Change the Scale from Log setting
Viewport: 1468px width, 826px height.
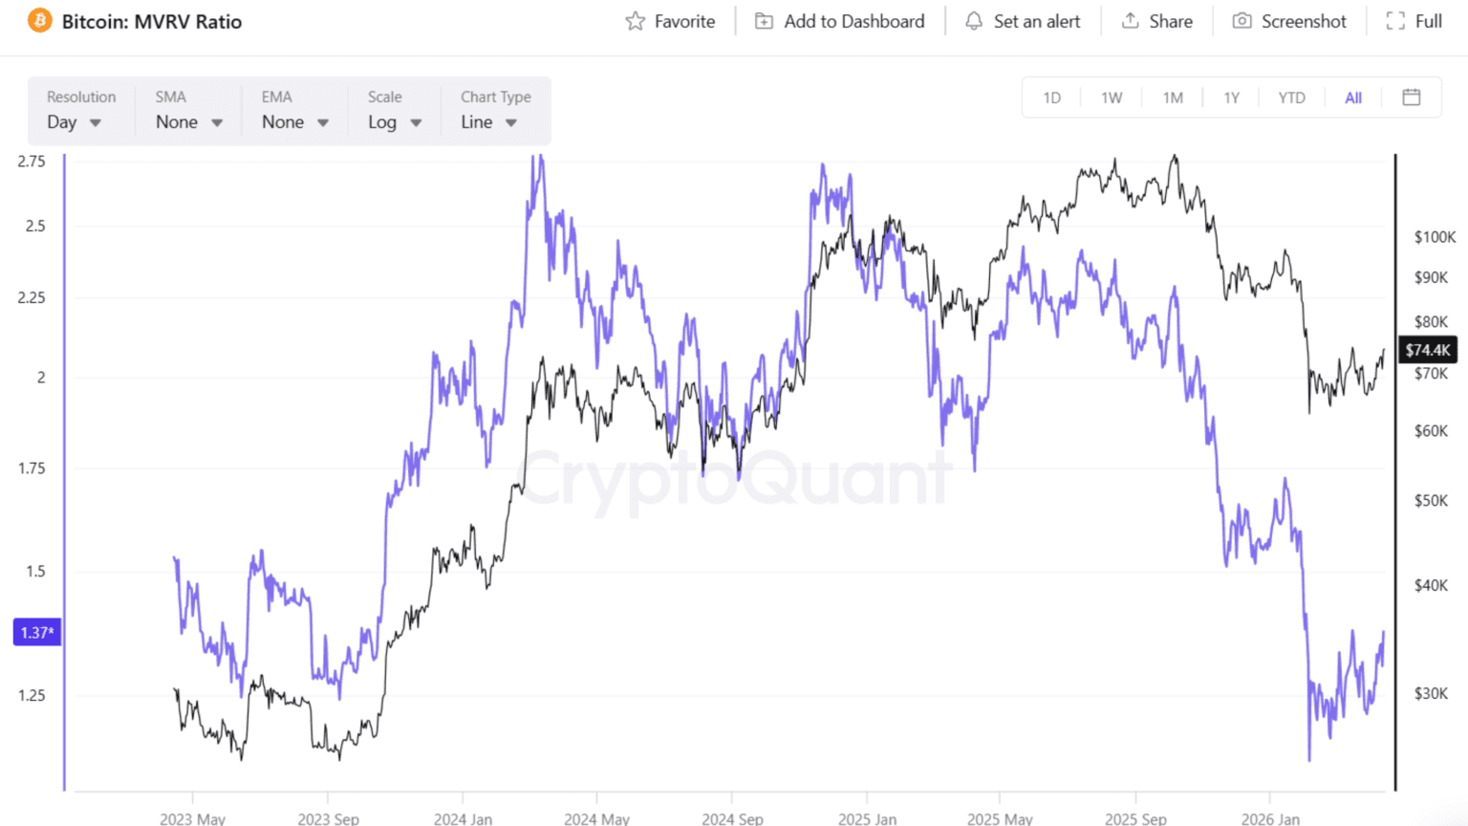[394, 122]
